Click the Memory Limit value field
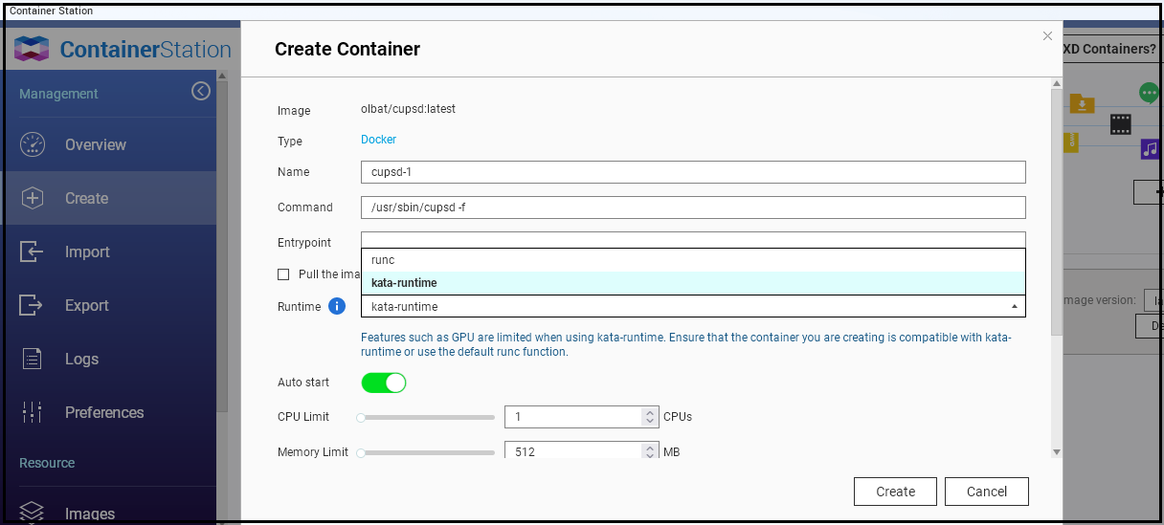The width and height of the screenshot is (1164, 525). [x=574, y=451]
